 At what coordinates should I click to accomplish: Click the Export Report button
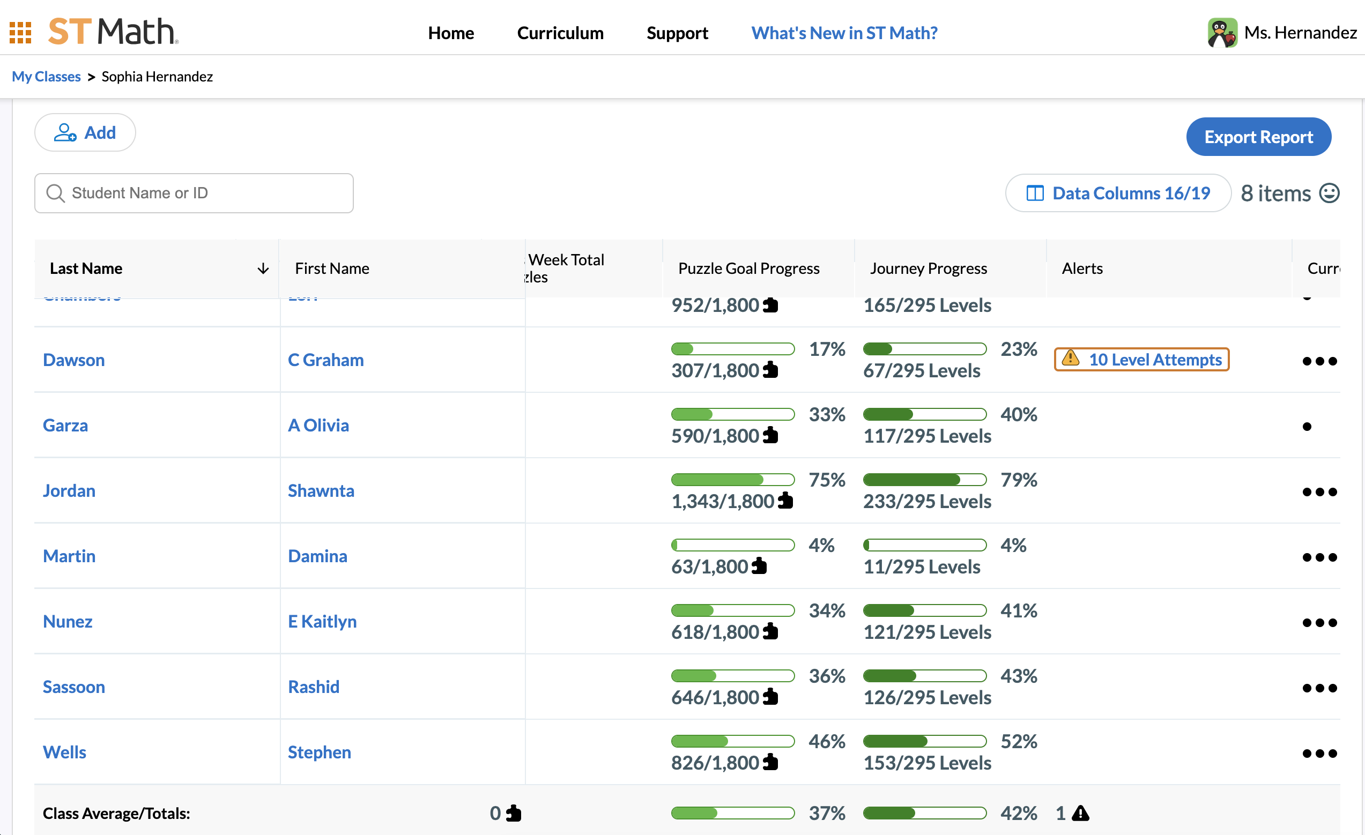1258,137
